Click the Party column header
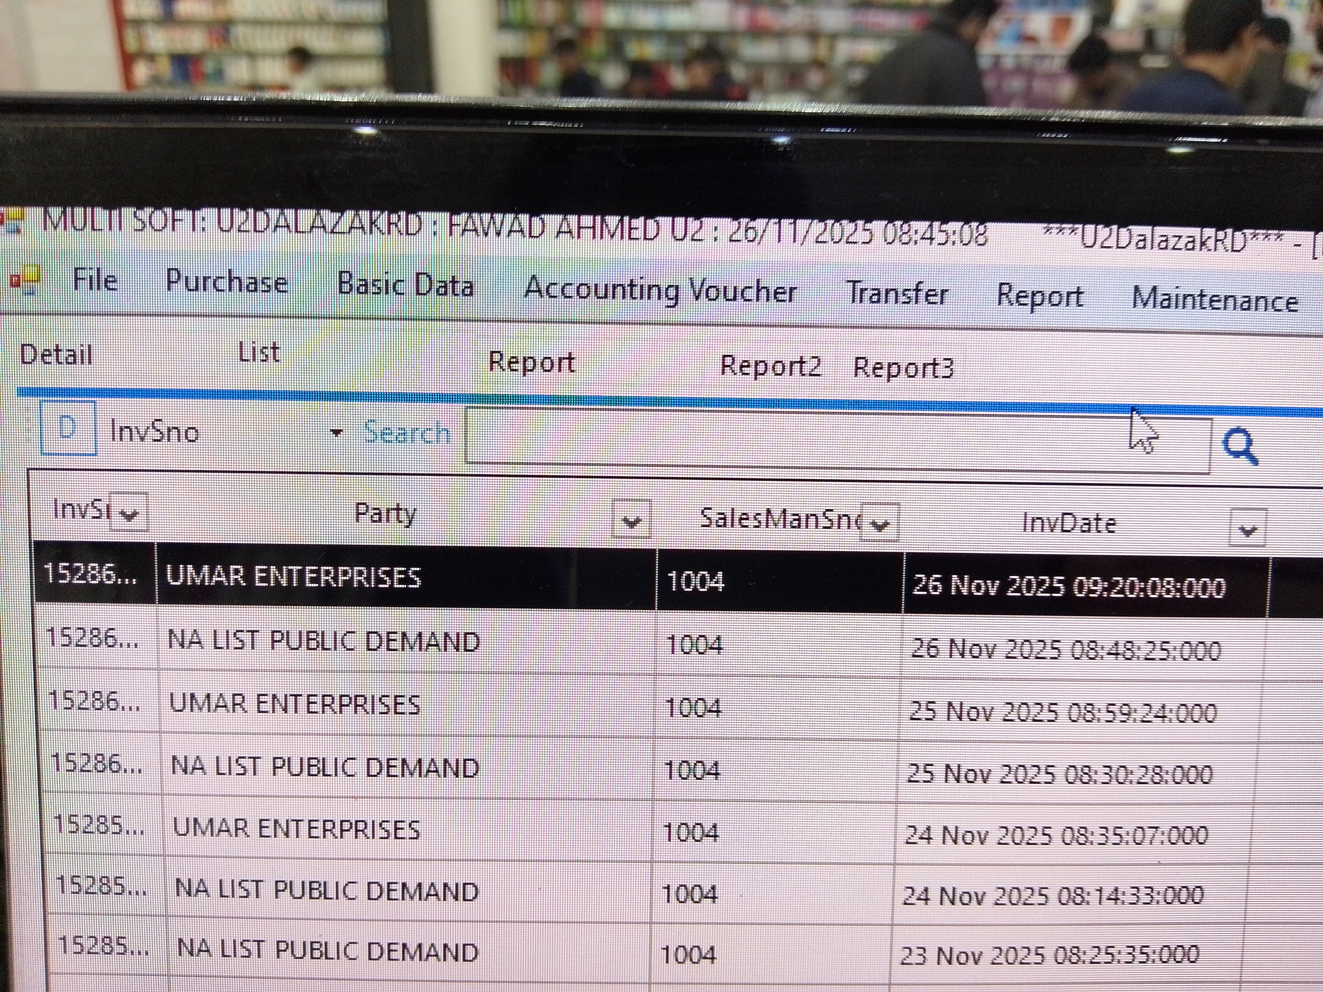 coord(384,513)
